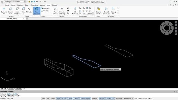Click the Print icon in quick access toolbar

37,2
